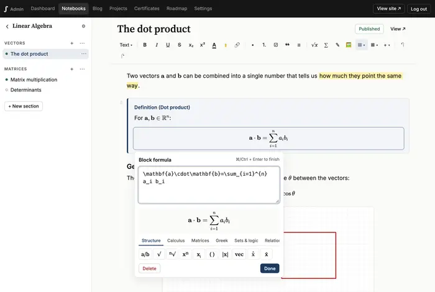Insert inline formula with square root icon
This screenshot has width=435, height=292.
[314, 45]
